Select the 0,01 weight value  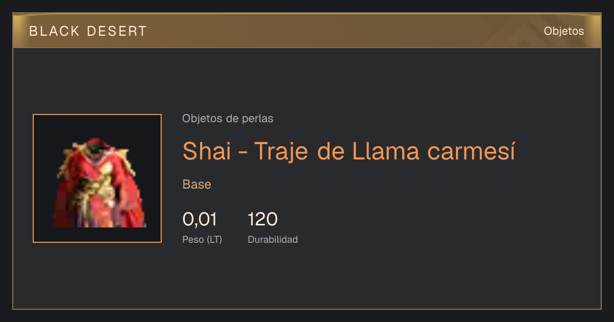[x=200, y=219]
